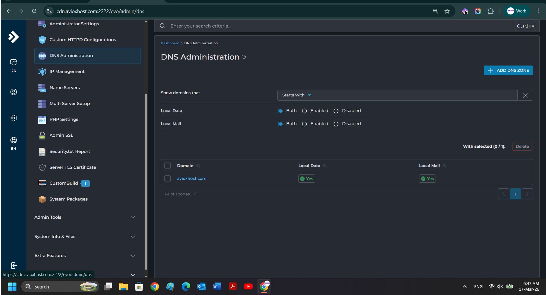The image size is (546, 295).
Task: Select the Disabled radio for Local Mail
Action: 336,124
